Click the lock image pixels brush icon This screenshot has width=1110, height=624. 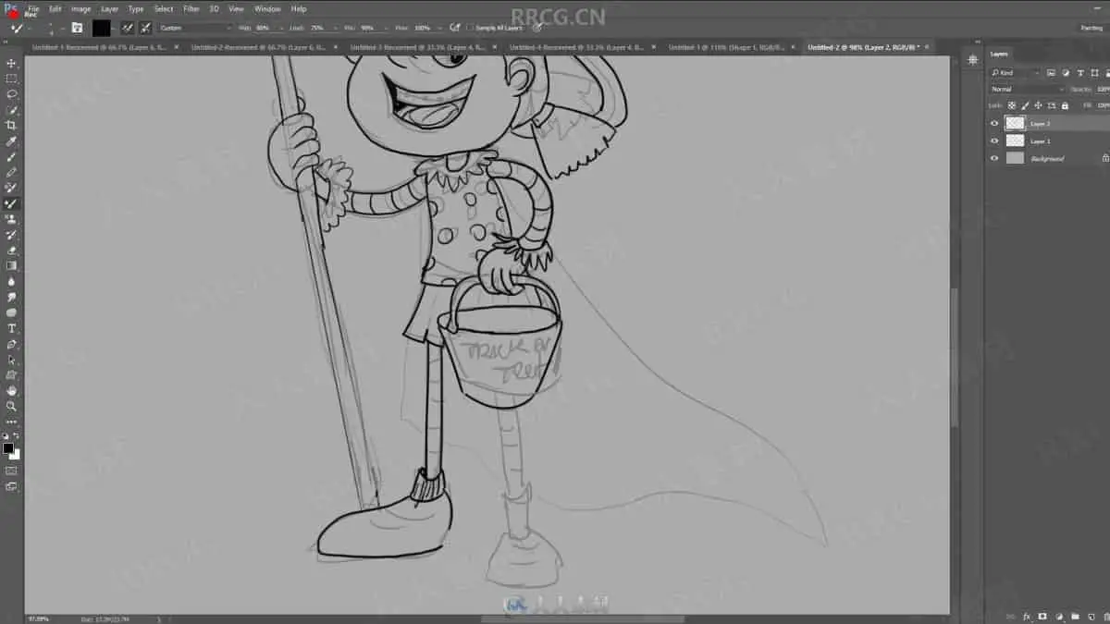tap(1025, 105)
